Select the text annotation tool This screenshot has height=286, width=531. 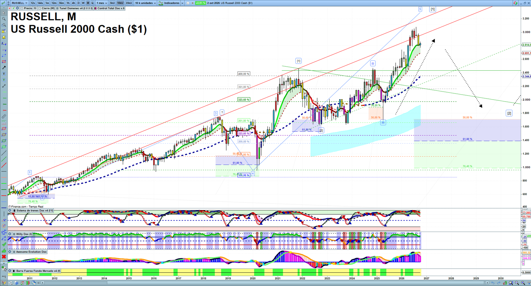4,74
